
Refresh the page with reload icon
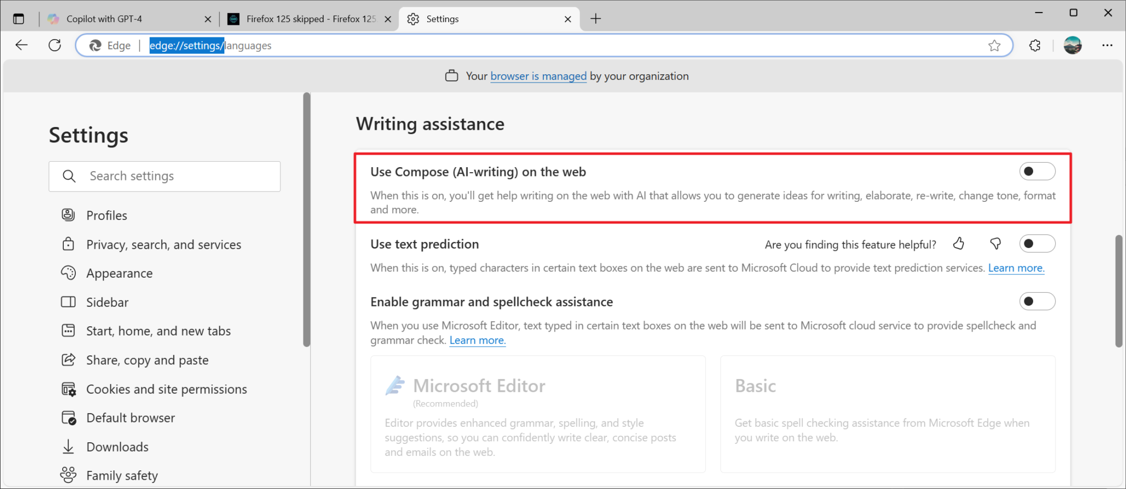pos(54,45)
